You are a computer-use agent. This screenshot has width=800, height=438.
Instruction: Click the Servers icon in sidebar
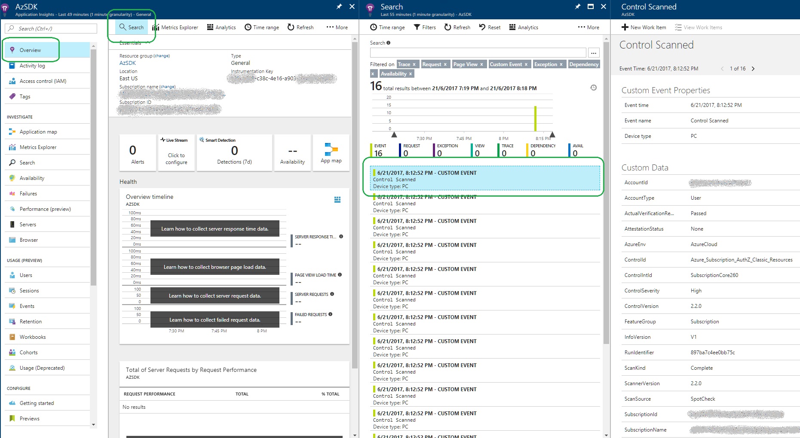12,225
